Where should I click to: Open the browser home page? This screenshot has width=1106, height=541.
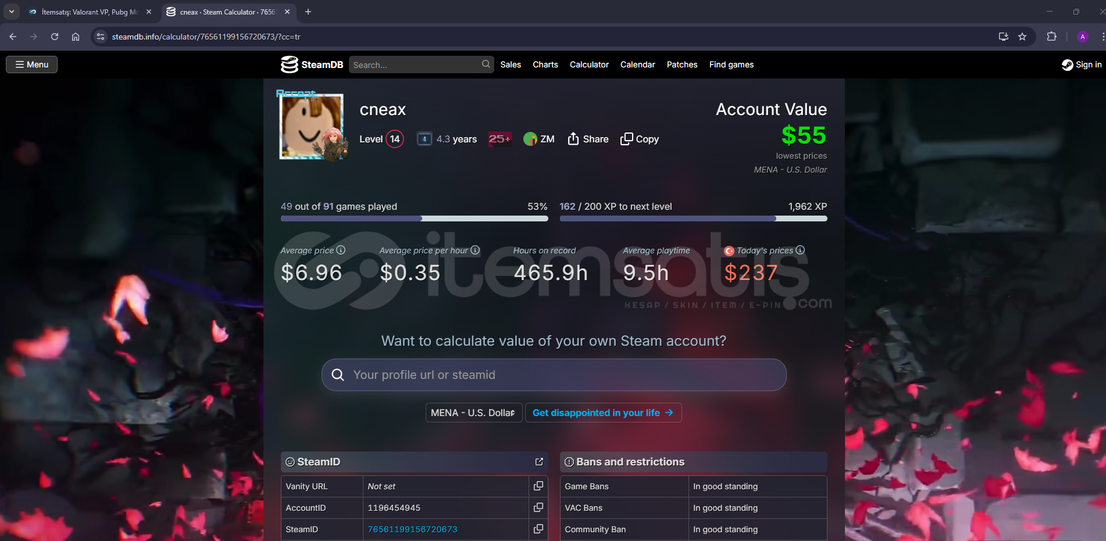pyautogui.click(x=76, y=37)
